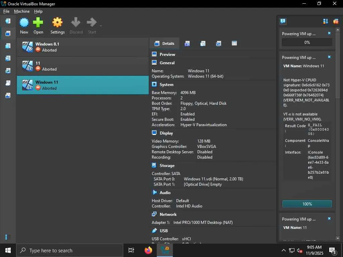Open Firefox from the taskbar
This screenshot has width=343, height=257.
pos(148,250)
